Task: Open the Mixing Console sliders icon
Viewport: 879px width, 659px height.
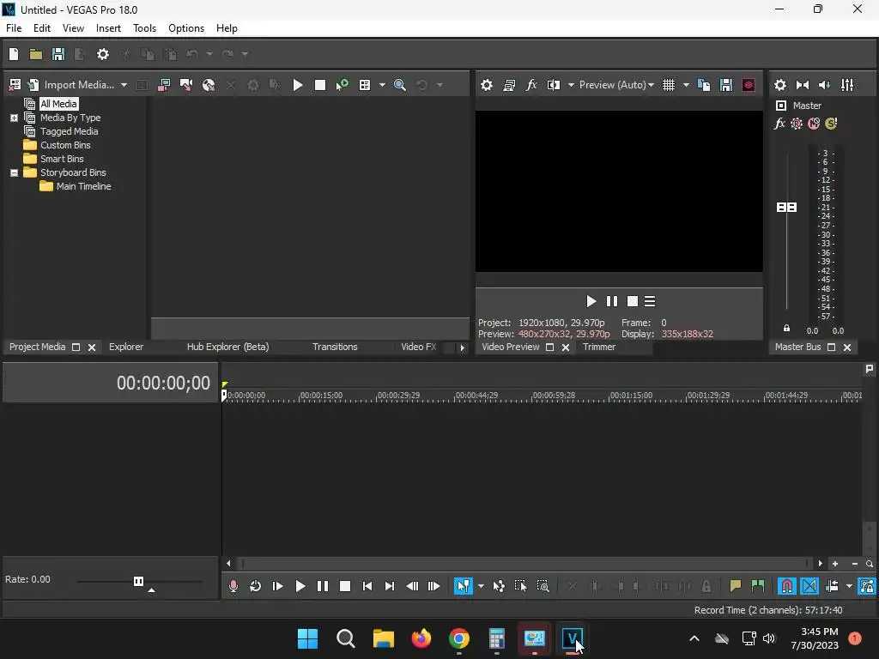Action: pyautogui.click(x=847, y=85)
